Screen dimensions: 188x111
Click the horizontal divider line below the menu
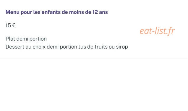[x=94, y=59]
